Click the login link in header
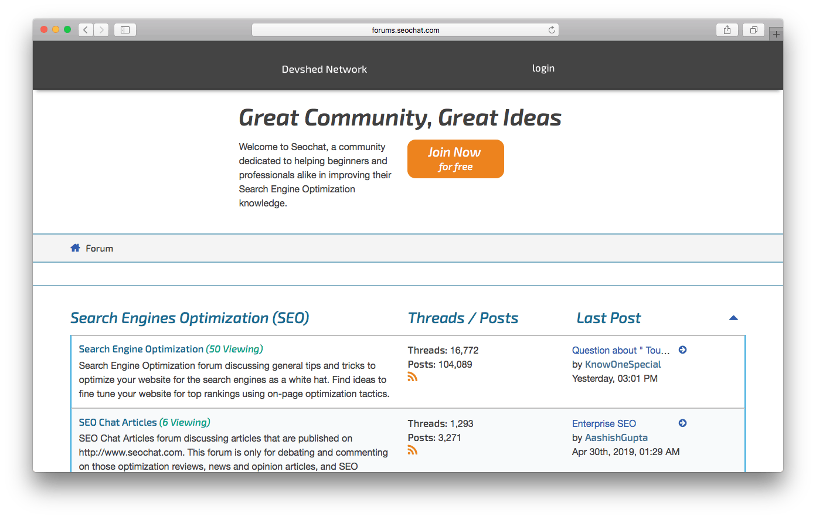 (x=543, y=69)
